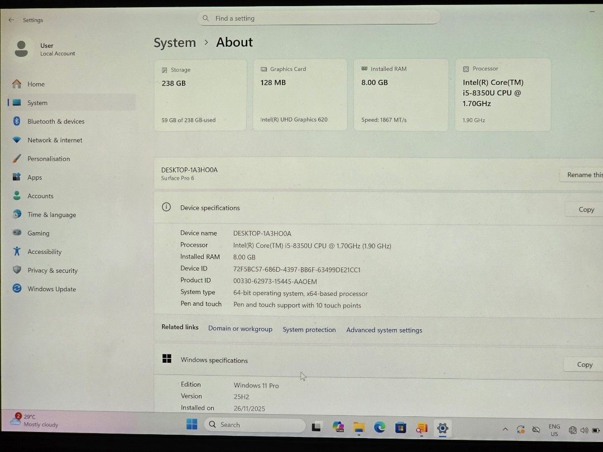This screenshot has width=603, height=452.
Task: Select the System section in the sidebar
Action: [x=37, y=103]
